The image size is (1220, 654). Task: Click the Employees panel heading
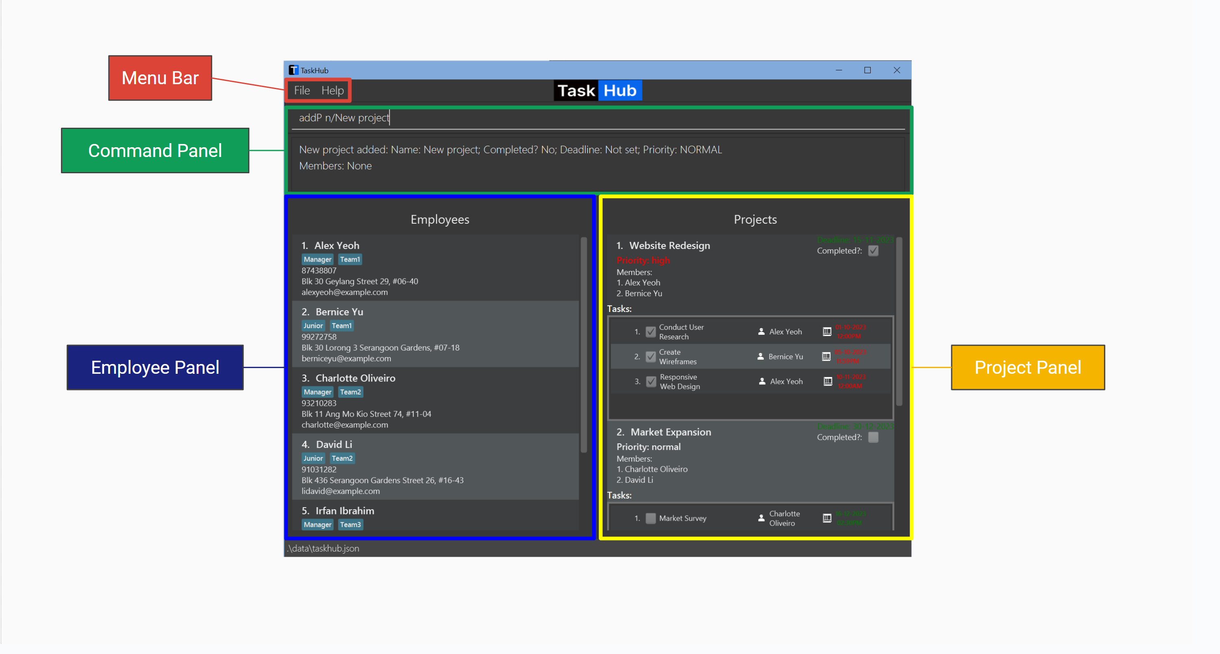pyautogui.click(x=440, y=219)
